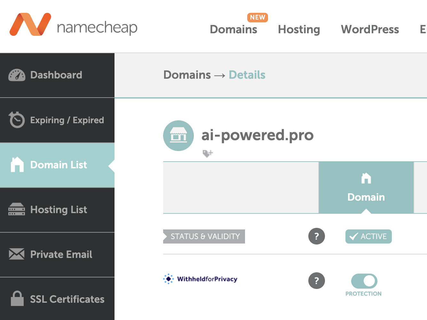Open SSL Certificates in sidebar
This screenshot has height=320, width=427.
point(57,299)
